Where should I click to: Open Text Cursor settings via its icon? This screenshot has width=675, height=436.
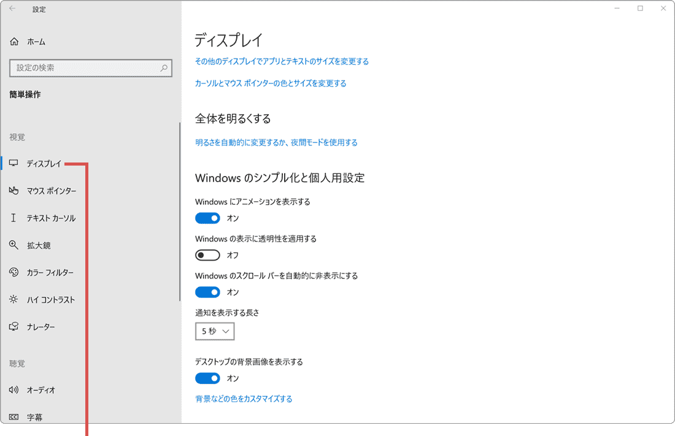(13, 218)
